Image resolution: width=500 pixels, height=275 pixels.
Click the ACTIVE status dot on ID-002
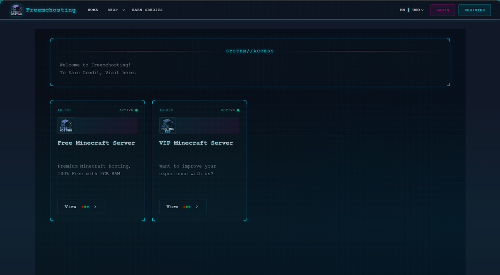click(238, 110)
